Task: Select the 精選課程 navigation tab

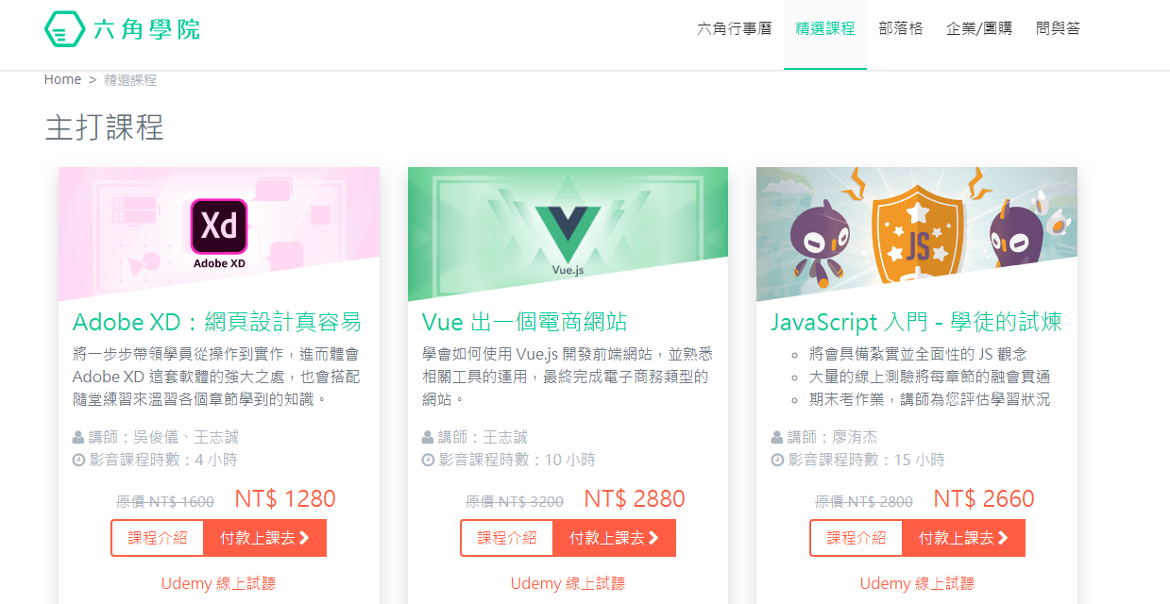Action: 825,28
